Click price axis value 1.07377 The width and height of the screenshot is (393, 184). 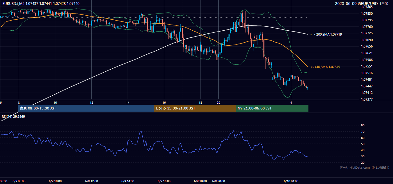tap(367, 99)
